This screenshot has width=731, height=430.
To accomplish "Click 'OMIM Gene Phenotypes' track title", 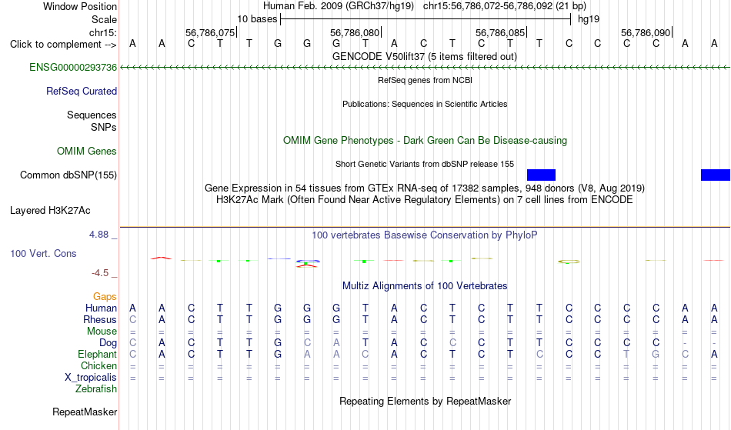I will coord(425,141).
